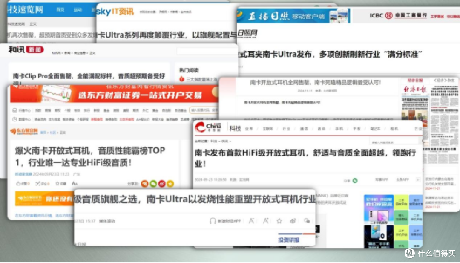Open the 南卡Ultra发布 headline on the Rizhao site
The height and width of the screenshot is (263, 460).
coord(330,54)
